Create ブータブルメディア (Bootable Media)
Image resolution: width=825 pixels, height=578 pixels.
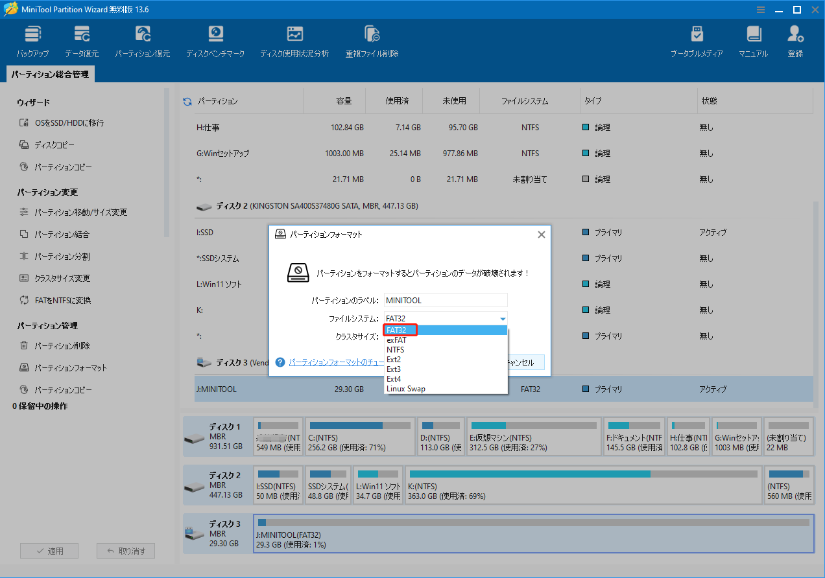(697, 41)
